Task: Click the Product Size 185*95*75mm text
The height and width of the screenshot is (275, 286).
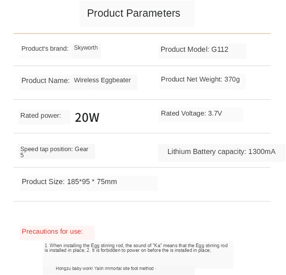Action: point(69,182)
